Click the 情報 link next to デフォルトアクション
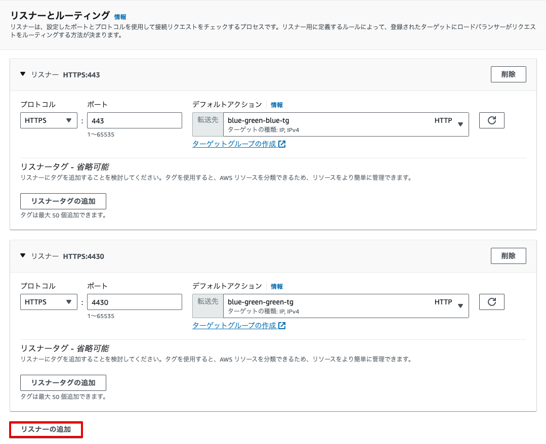The image size is (546, 444). (276, 104)
